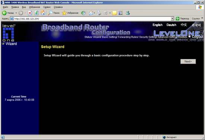
Task: Open the Сервис menu
Action: tap(47, 7)
